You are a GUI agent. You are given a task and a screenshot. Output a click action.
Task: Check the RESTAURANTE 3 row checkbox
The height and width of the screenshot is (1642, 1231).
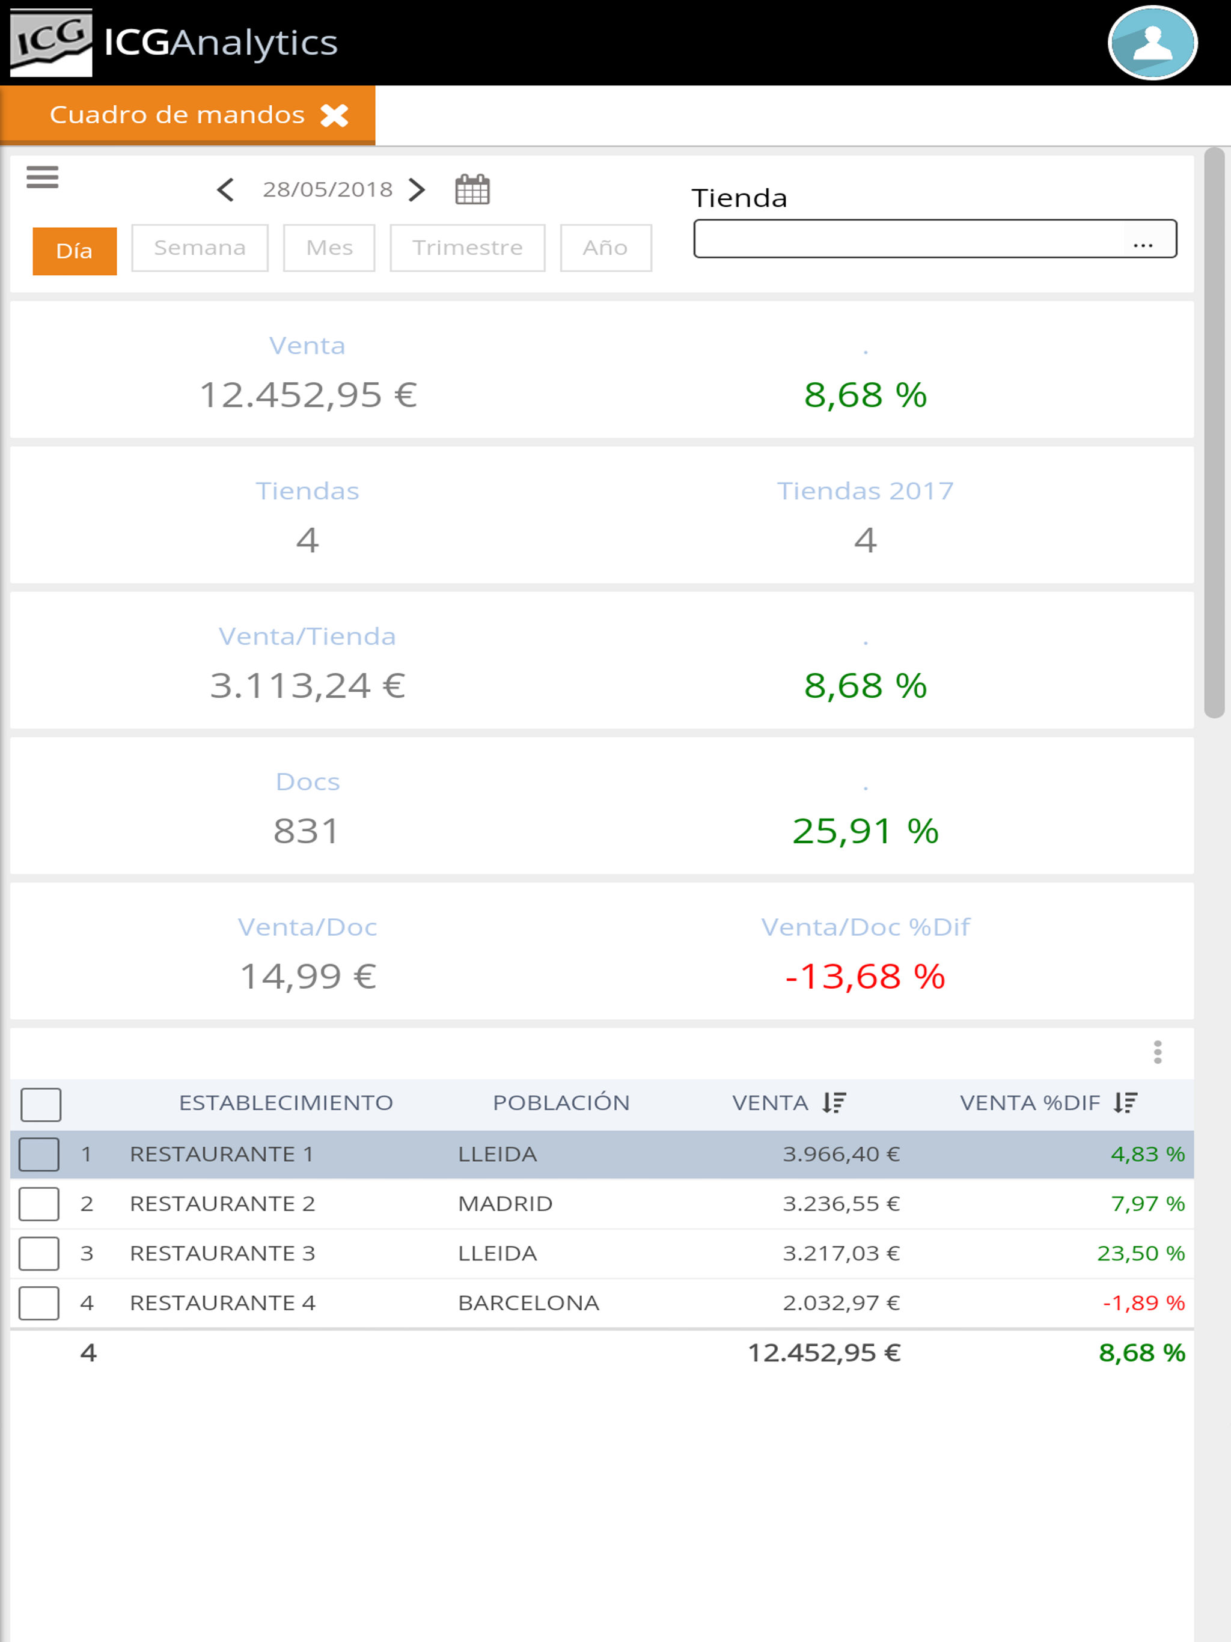[x=39, y=1253]
